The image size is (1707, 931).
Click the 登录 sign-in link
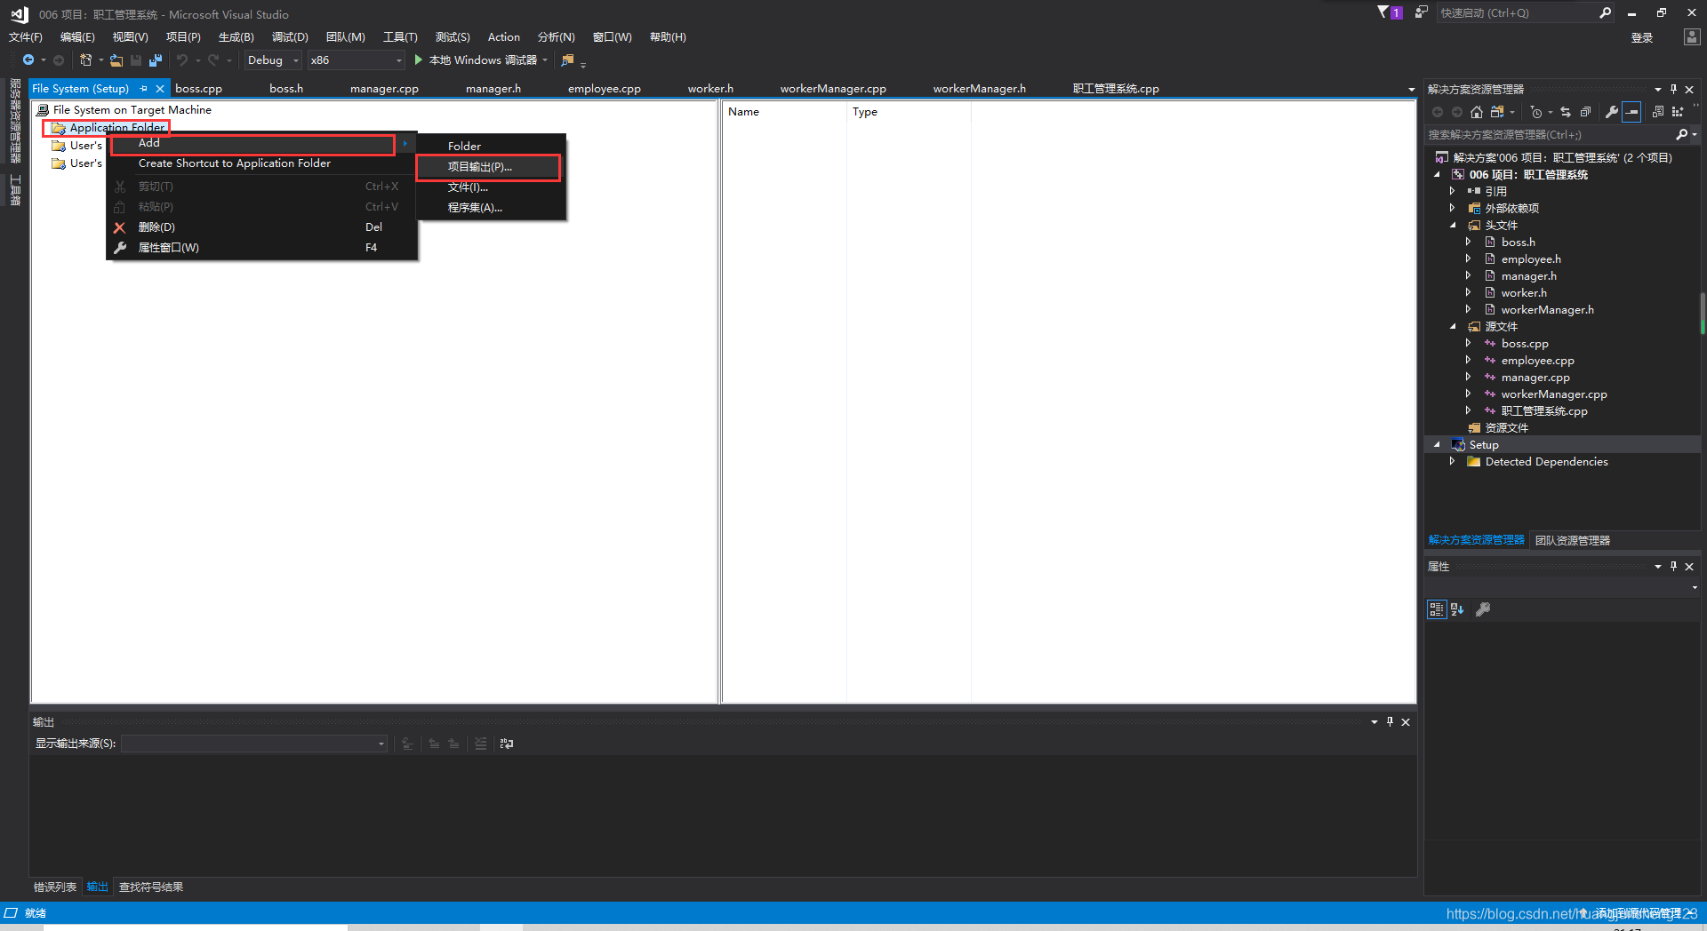pos(1642,38)
